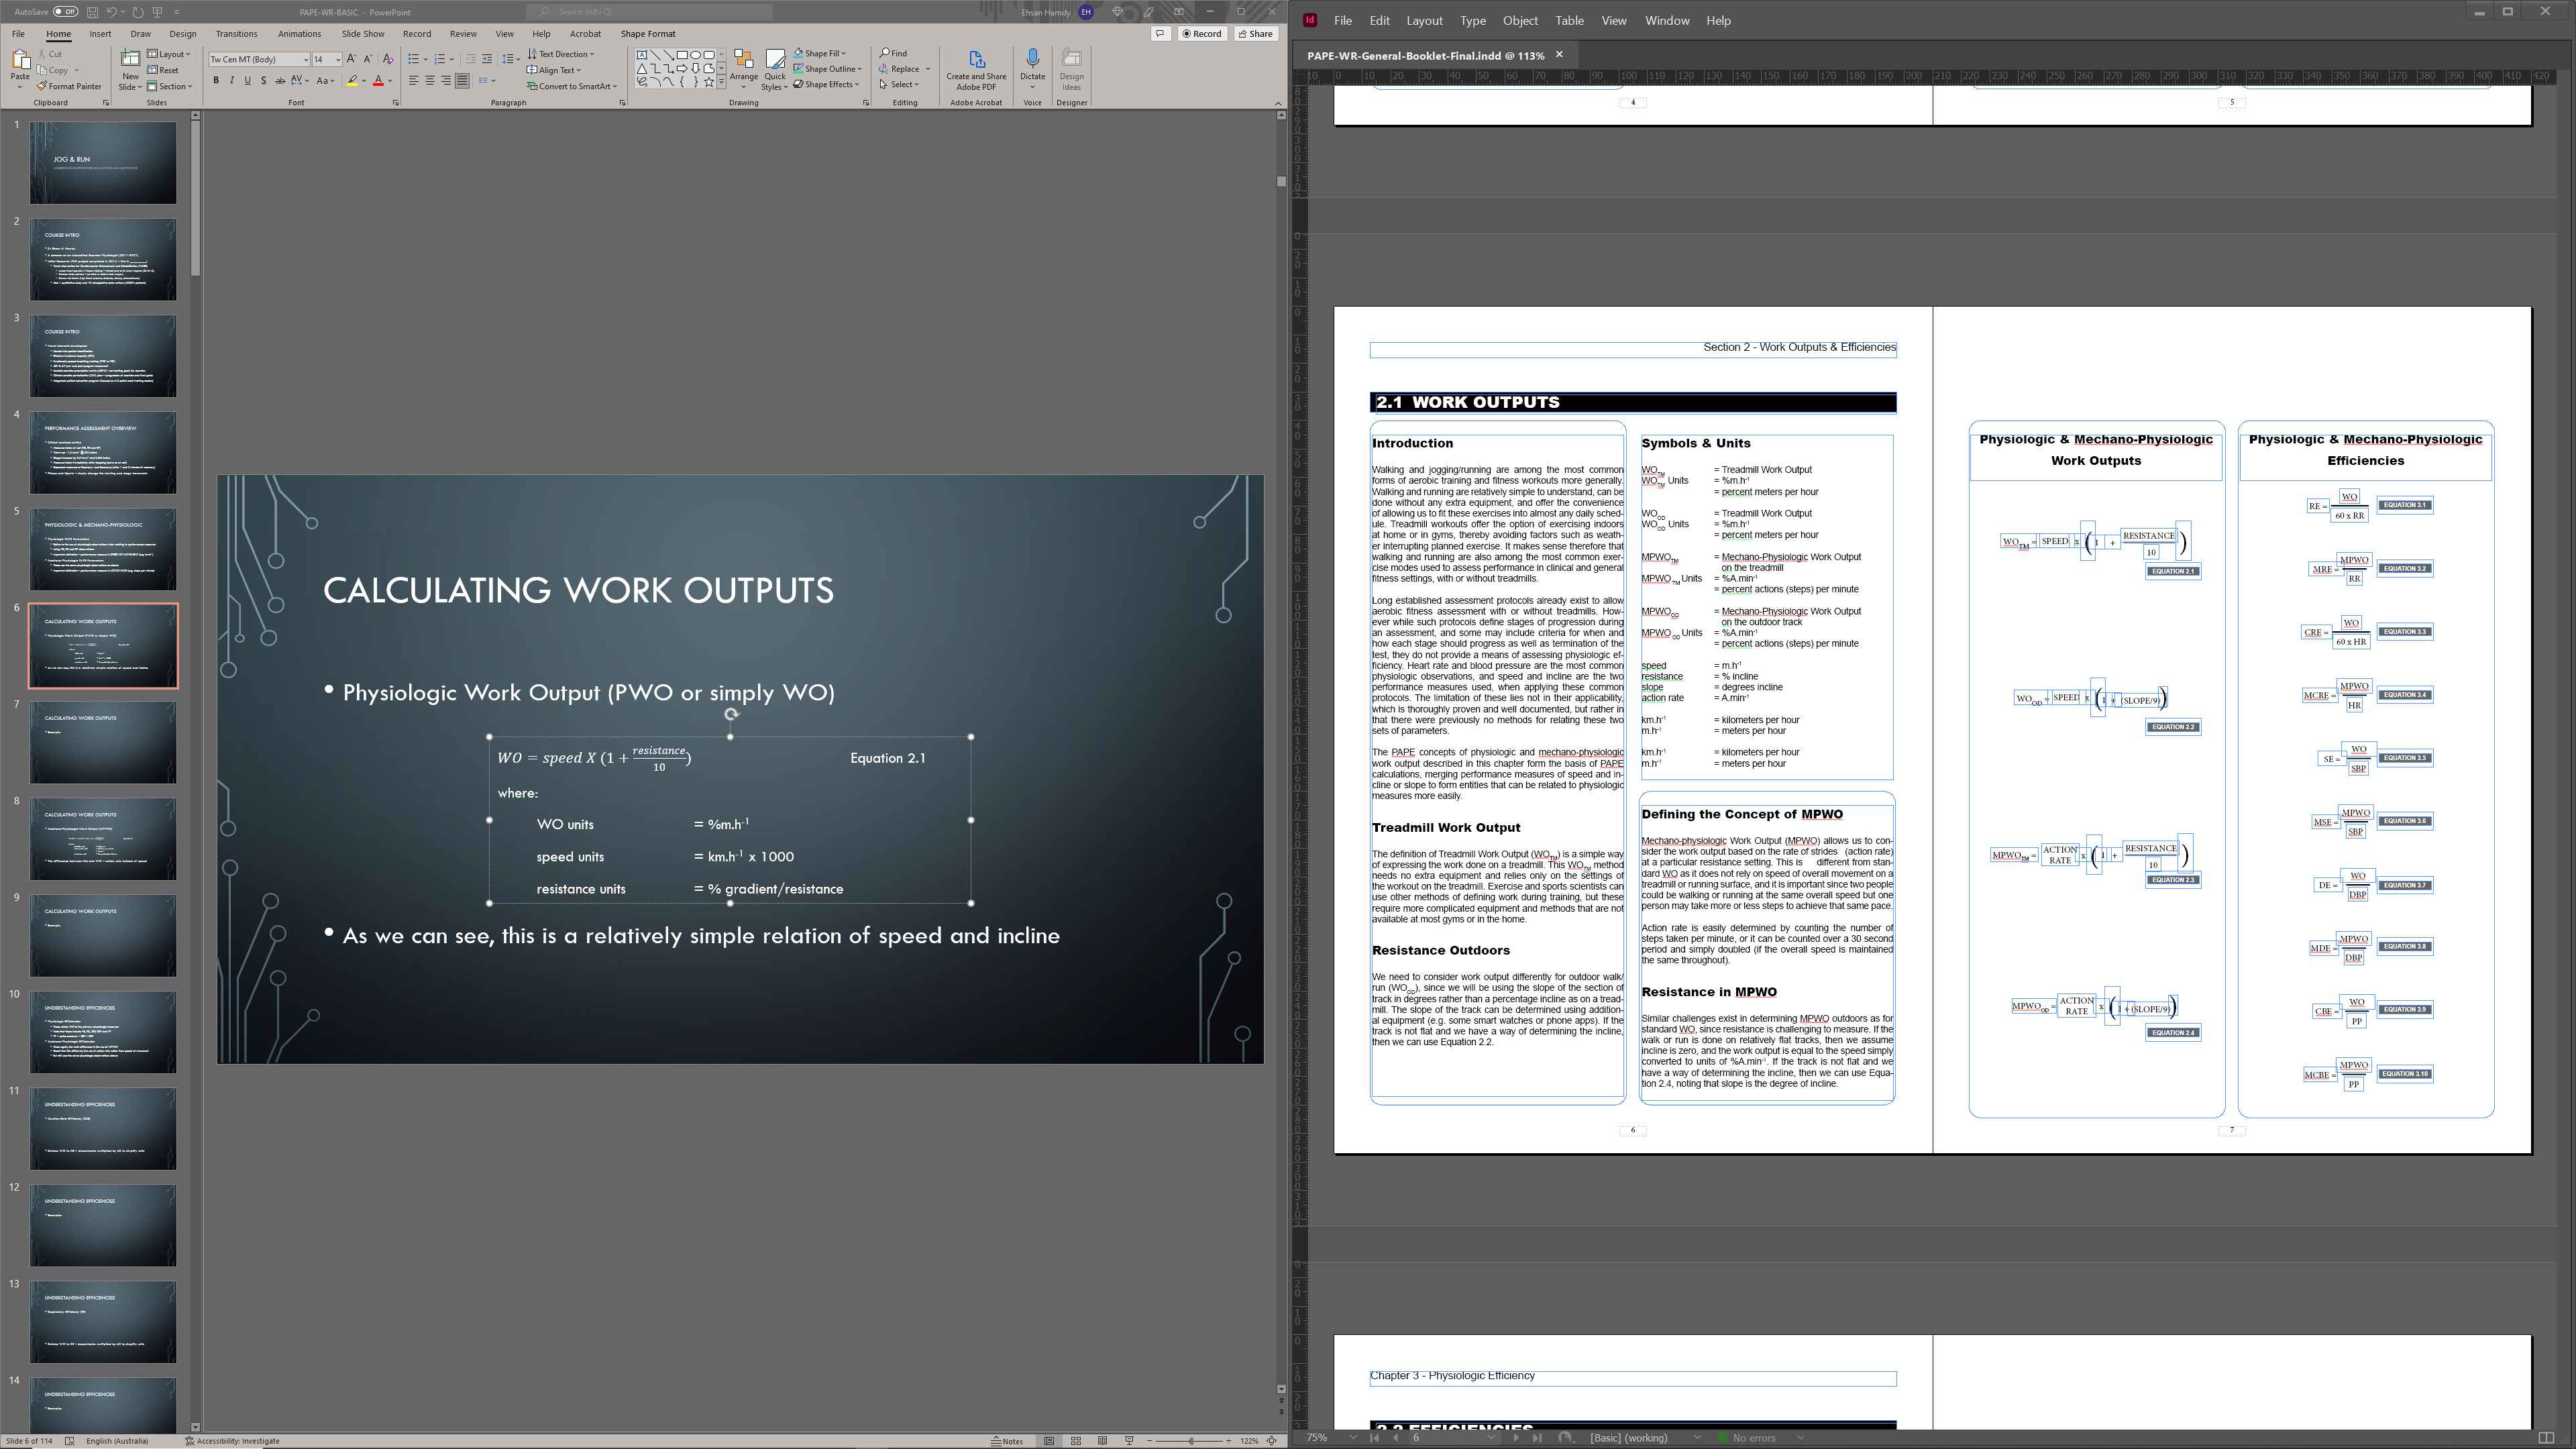This screenshot has height=1449, width=2576.
Task: Click the increase indent icon
Action: pos(487,60)
